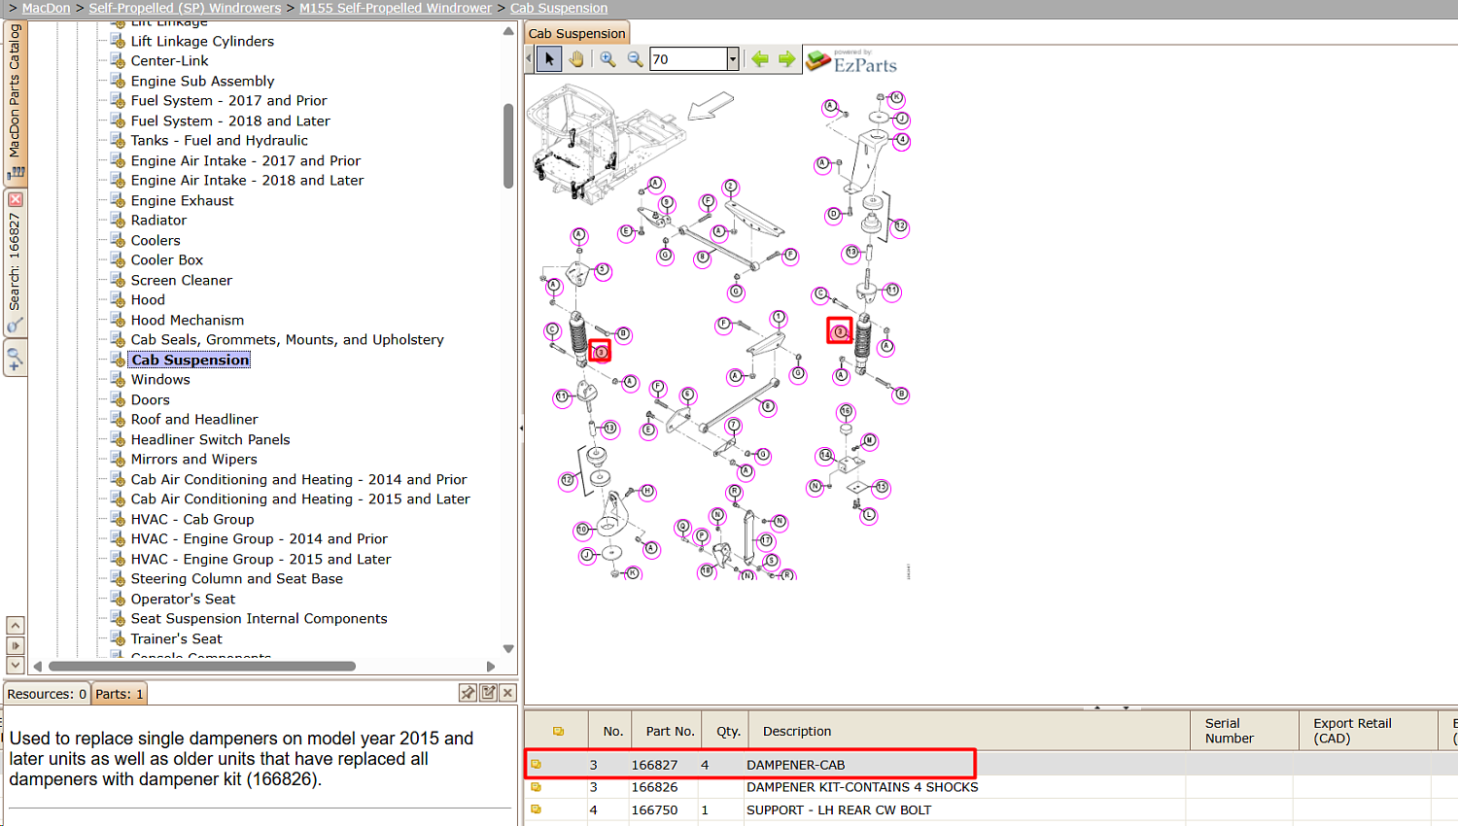
Task: Open Mirrors and Wipers section
Action: click(x=193, y=459)
